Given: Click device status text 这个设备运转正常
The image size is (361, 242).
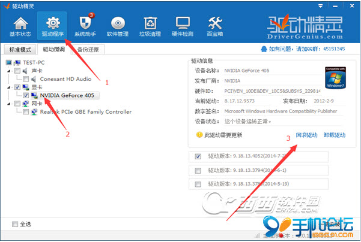Looking at the screenshot, I should [x=247, y=122].
